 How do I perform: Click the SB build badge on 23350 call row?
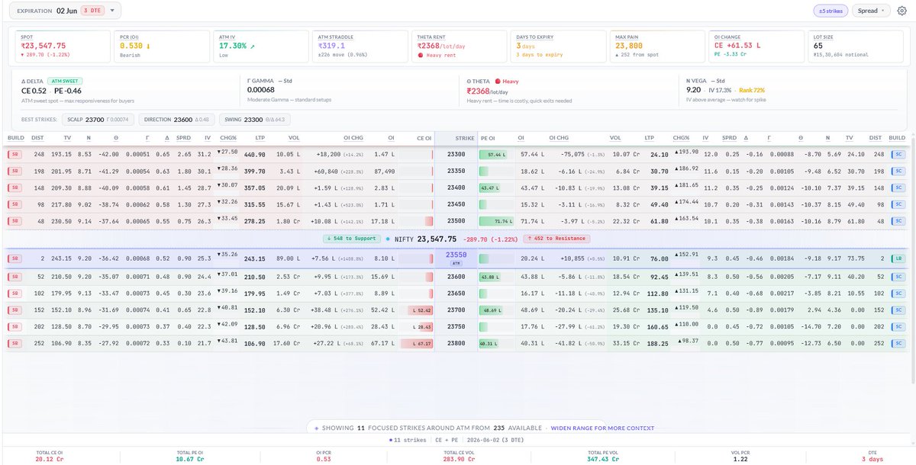14,171
